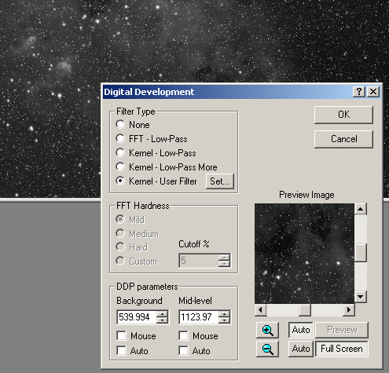Click the Mid-level value field 1123.97
Screen dimensions: 389x373
(199, 317)
